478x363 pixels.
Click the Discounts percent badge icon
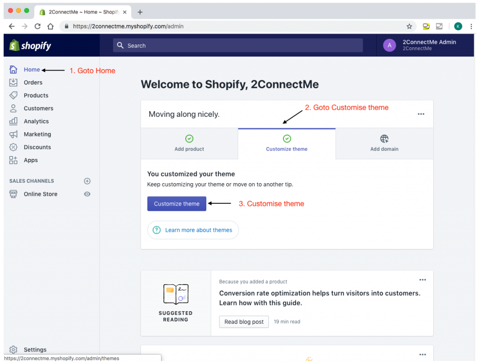(13, 147)
